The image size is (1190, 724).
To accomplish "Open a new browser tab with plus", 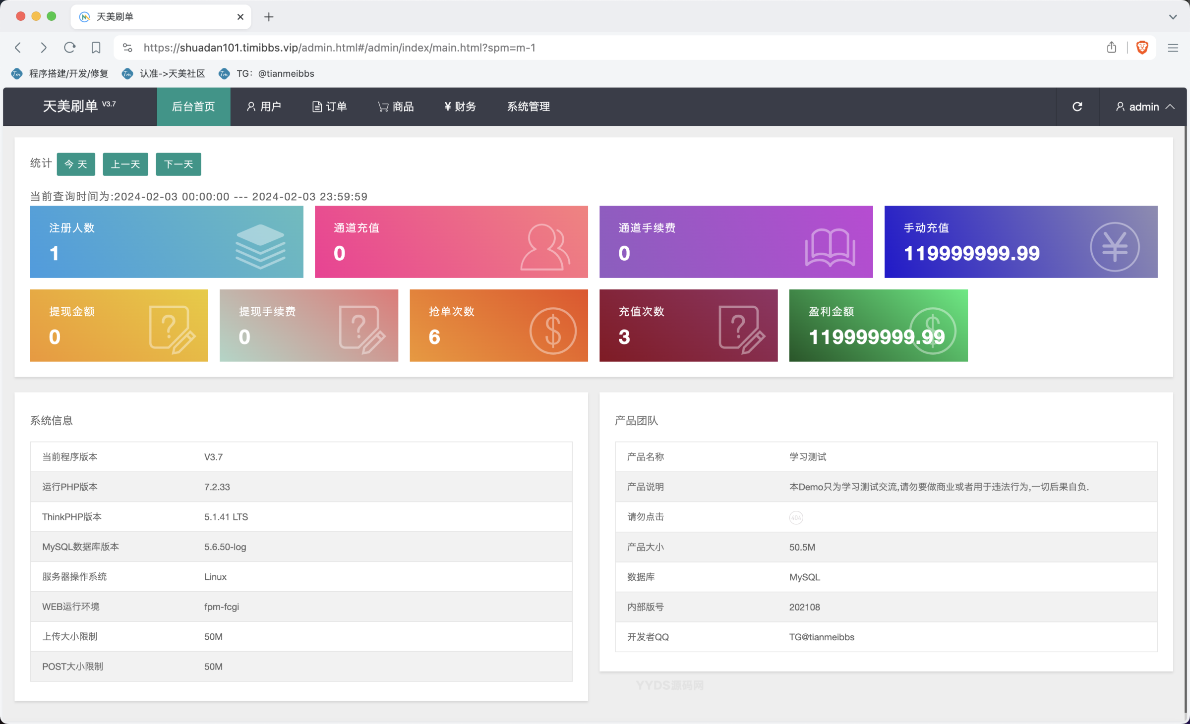I will point(269,17).
